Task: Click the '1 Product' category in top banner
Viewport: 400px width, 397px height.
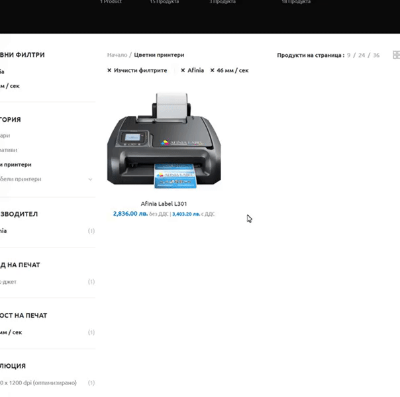Action: click(111, 2)
